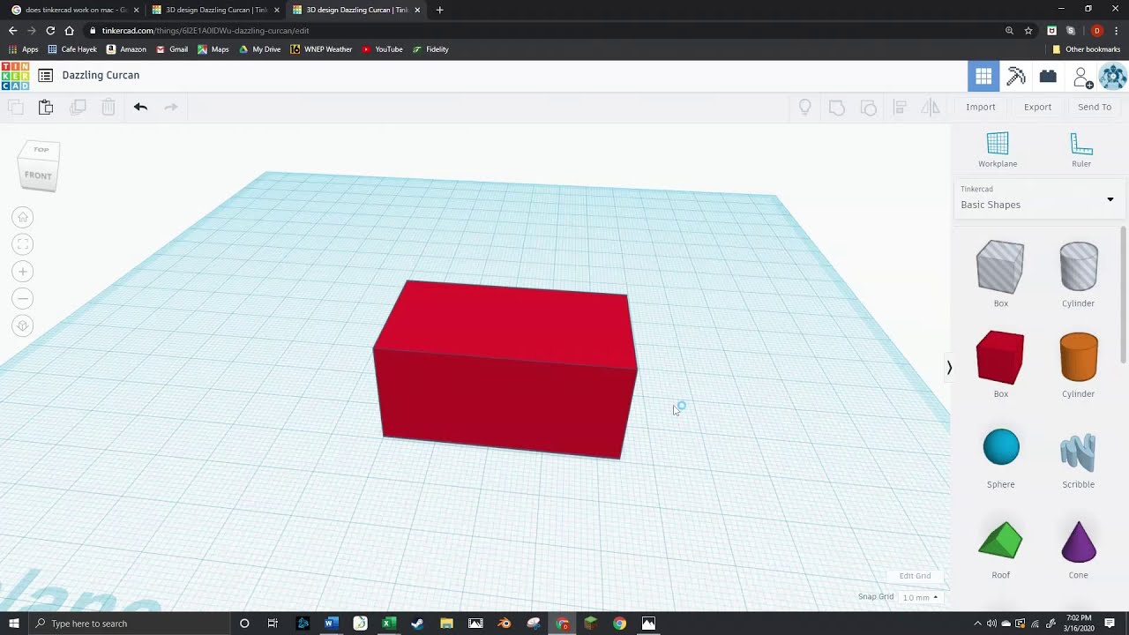Open the Edit Grid button
1129x635 pixels.
pyautogui.click(x=915, y=576)
